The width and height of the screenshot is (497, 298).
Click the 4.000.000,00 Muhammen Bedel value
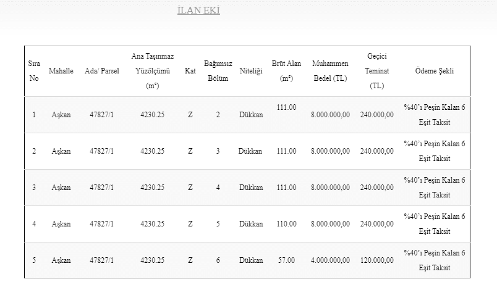pos(330,260)
